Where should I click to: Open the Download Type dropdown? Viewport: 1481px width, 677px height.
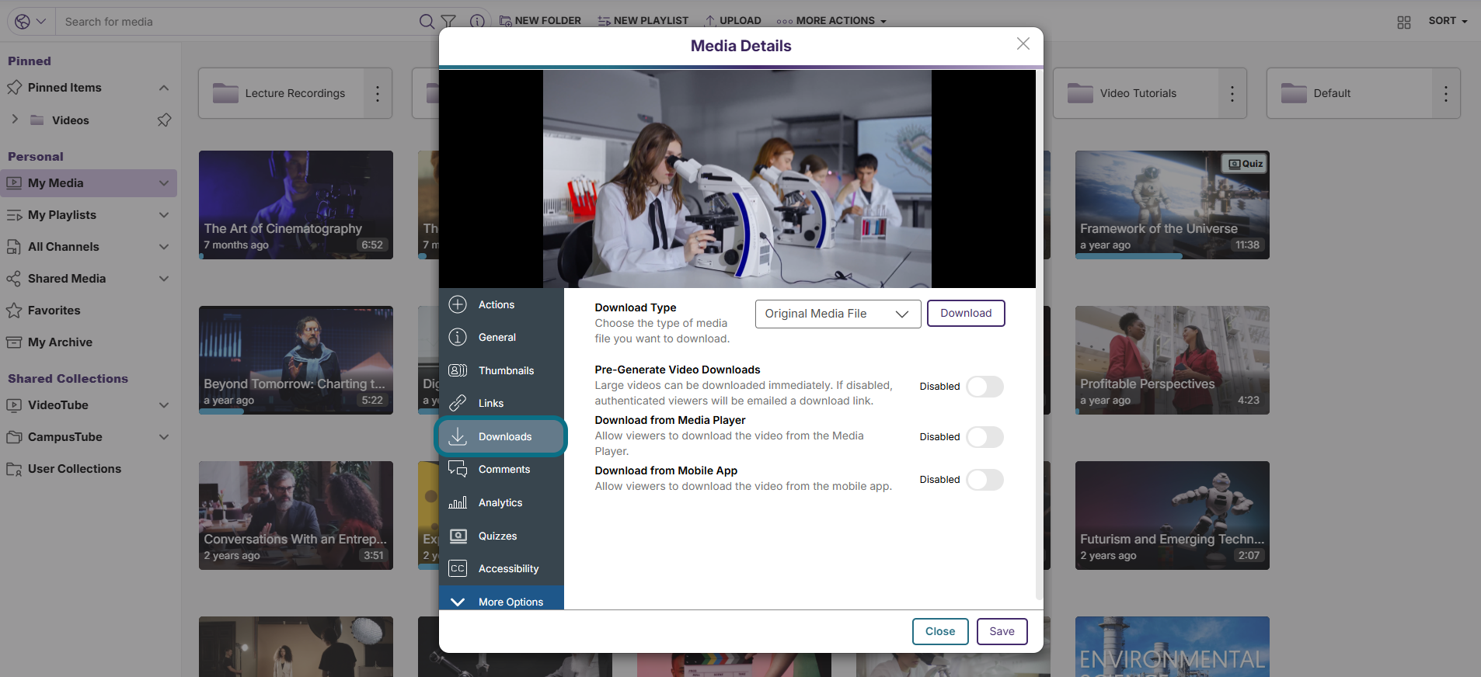tap(838, 314)
